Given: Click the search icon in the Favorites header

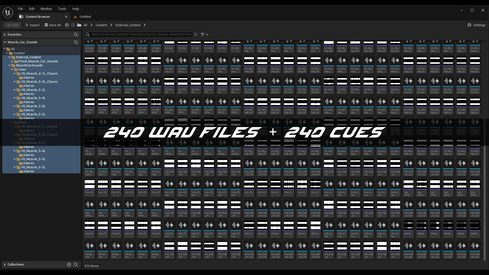Looking at the screenshot, I should coord(76,34).
